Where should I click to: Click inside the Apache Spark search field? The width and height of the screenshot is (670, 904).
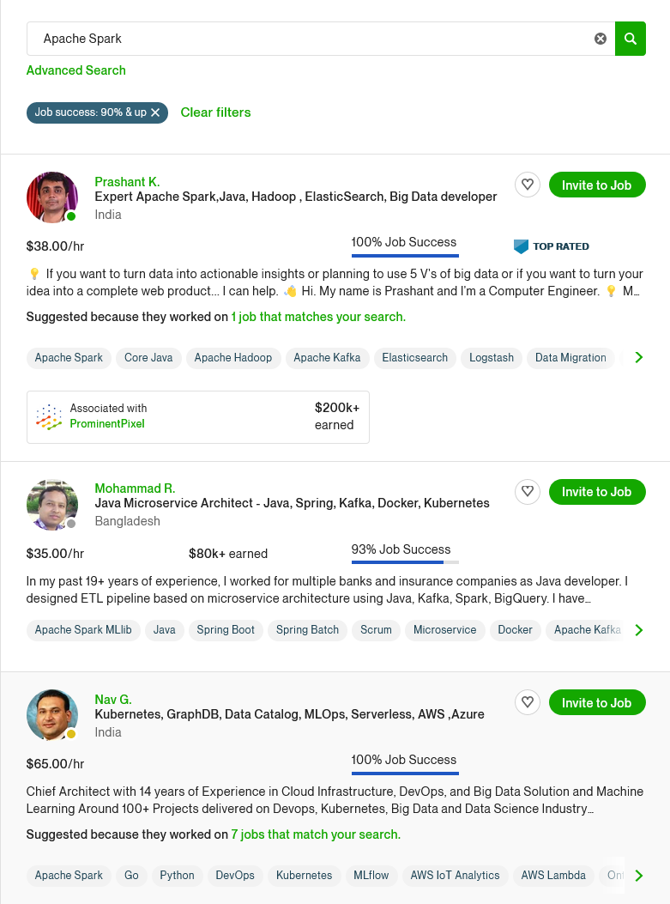click(x=257, y=39)
